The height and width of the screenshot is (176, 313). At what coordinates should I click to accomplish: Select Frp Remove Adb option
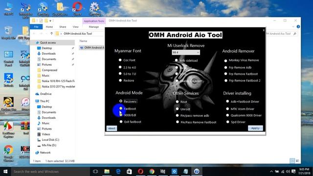point(225,67)
